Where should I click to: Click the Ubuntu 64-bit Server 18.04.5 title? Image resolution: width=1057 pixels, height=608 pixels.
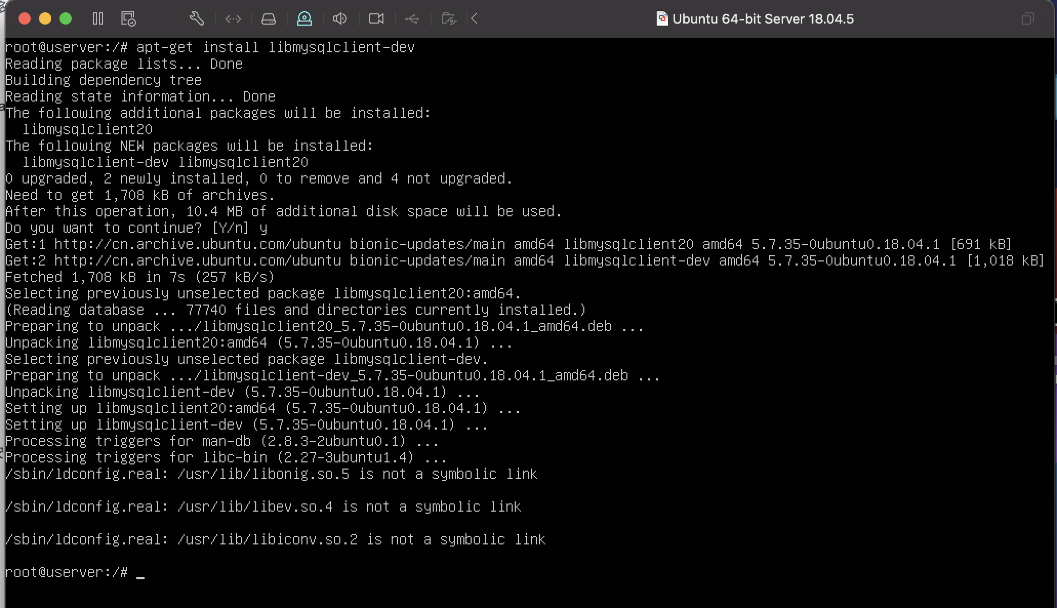[x=763, y=19]
